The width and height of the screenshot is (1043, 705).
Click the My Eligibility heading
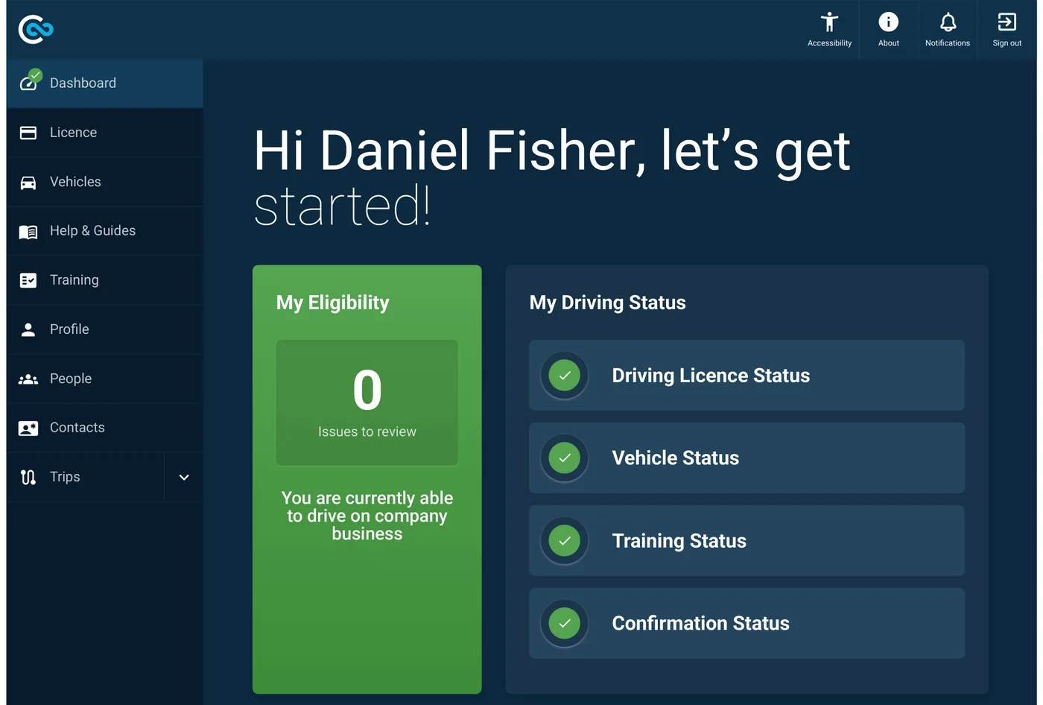[x=333, y=303]
